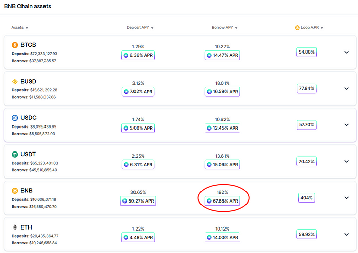Select the BUSD 7.02% APR deposit badge

[138, 91]
